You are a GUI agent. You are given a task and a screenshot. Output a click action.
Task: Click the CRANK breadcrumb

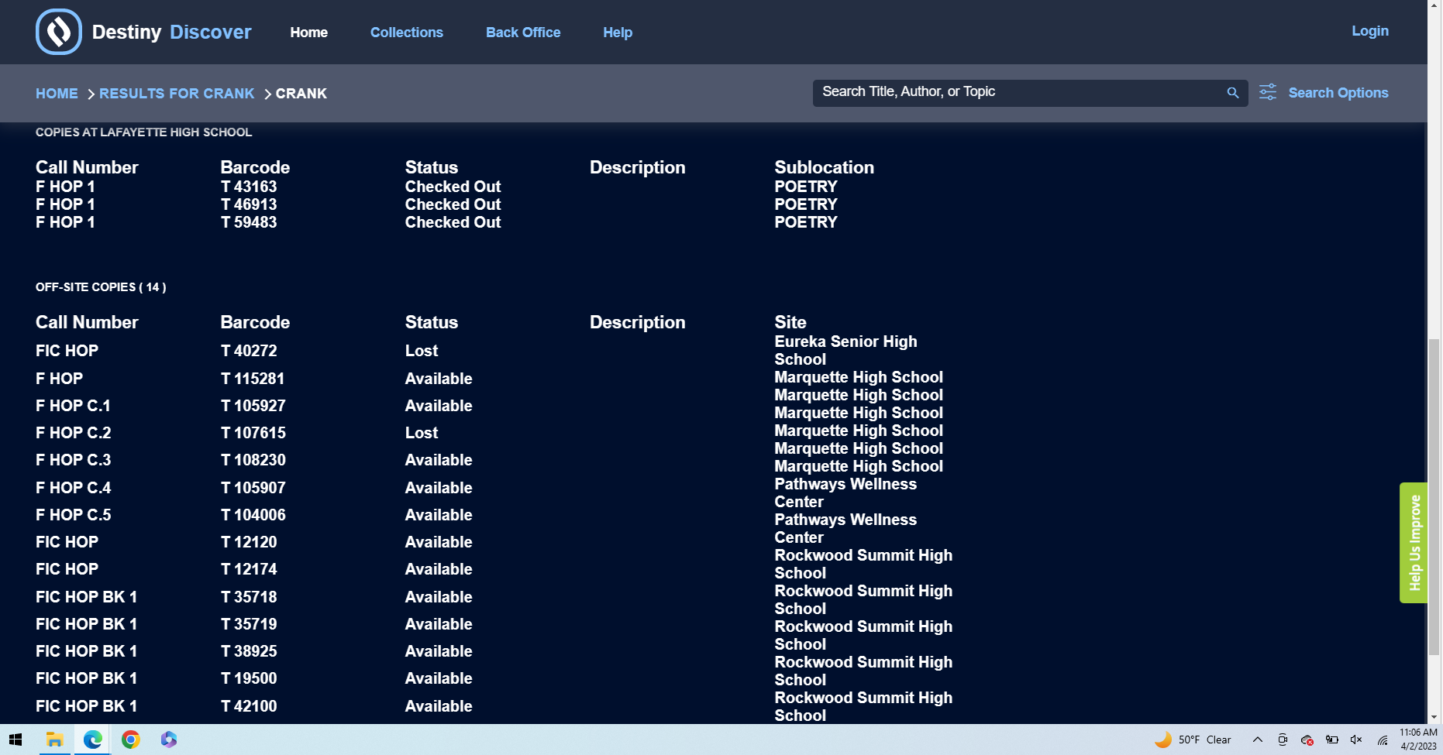pos(301,94)
